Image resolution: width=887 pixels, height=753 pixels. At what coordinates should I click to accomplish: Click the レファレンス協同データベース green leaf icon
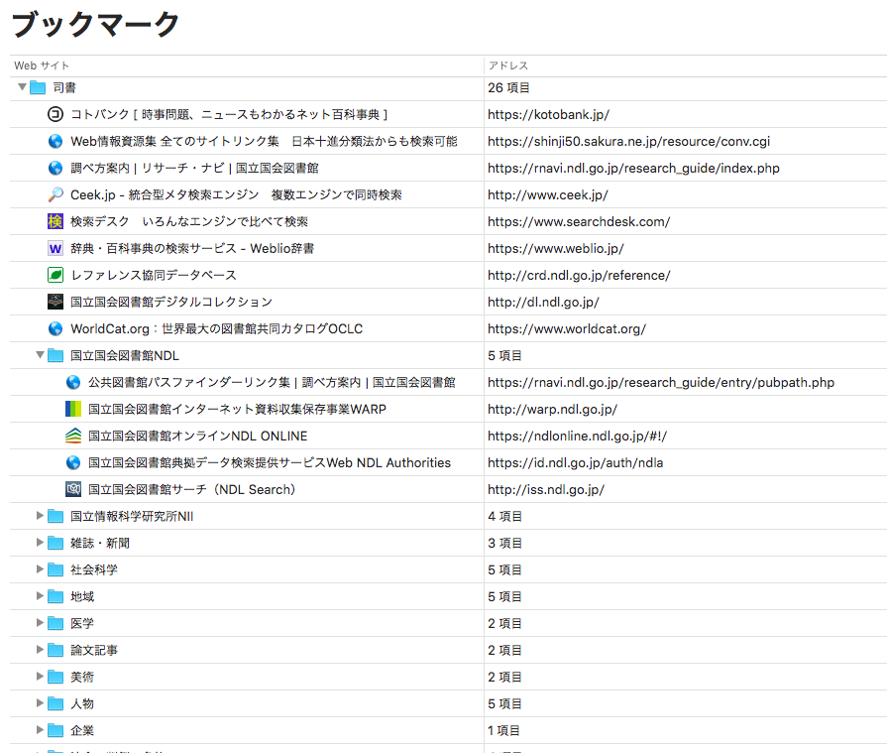tap(55, 275)
